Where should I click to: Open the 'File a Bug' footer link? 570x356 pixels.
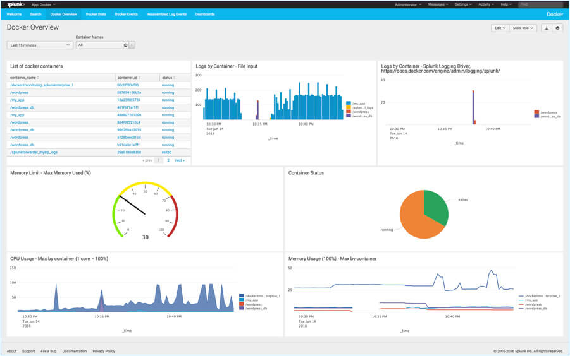click(48, 351)
